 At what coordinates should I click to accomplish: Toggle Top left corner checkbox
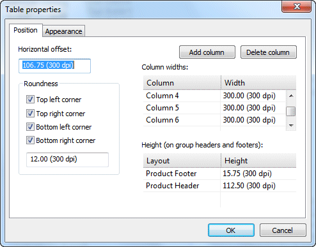[x=30, y=100]
